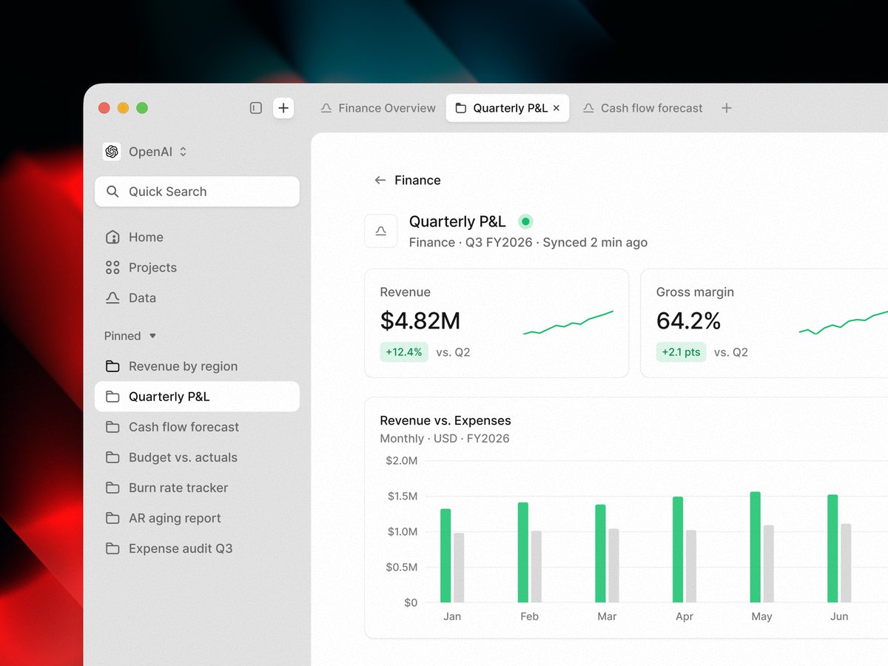Click the gray February expenses bar
The height and width of the screenshot is (666, 888).
tap(536, 567)
